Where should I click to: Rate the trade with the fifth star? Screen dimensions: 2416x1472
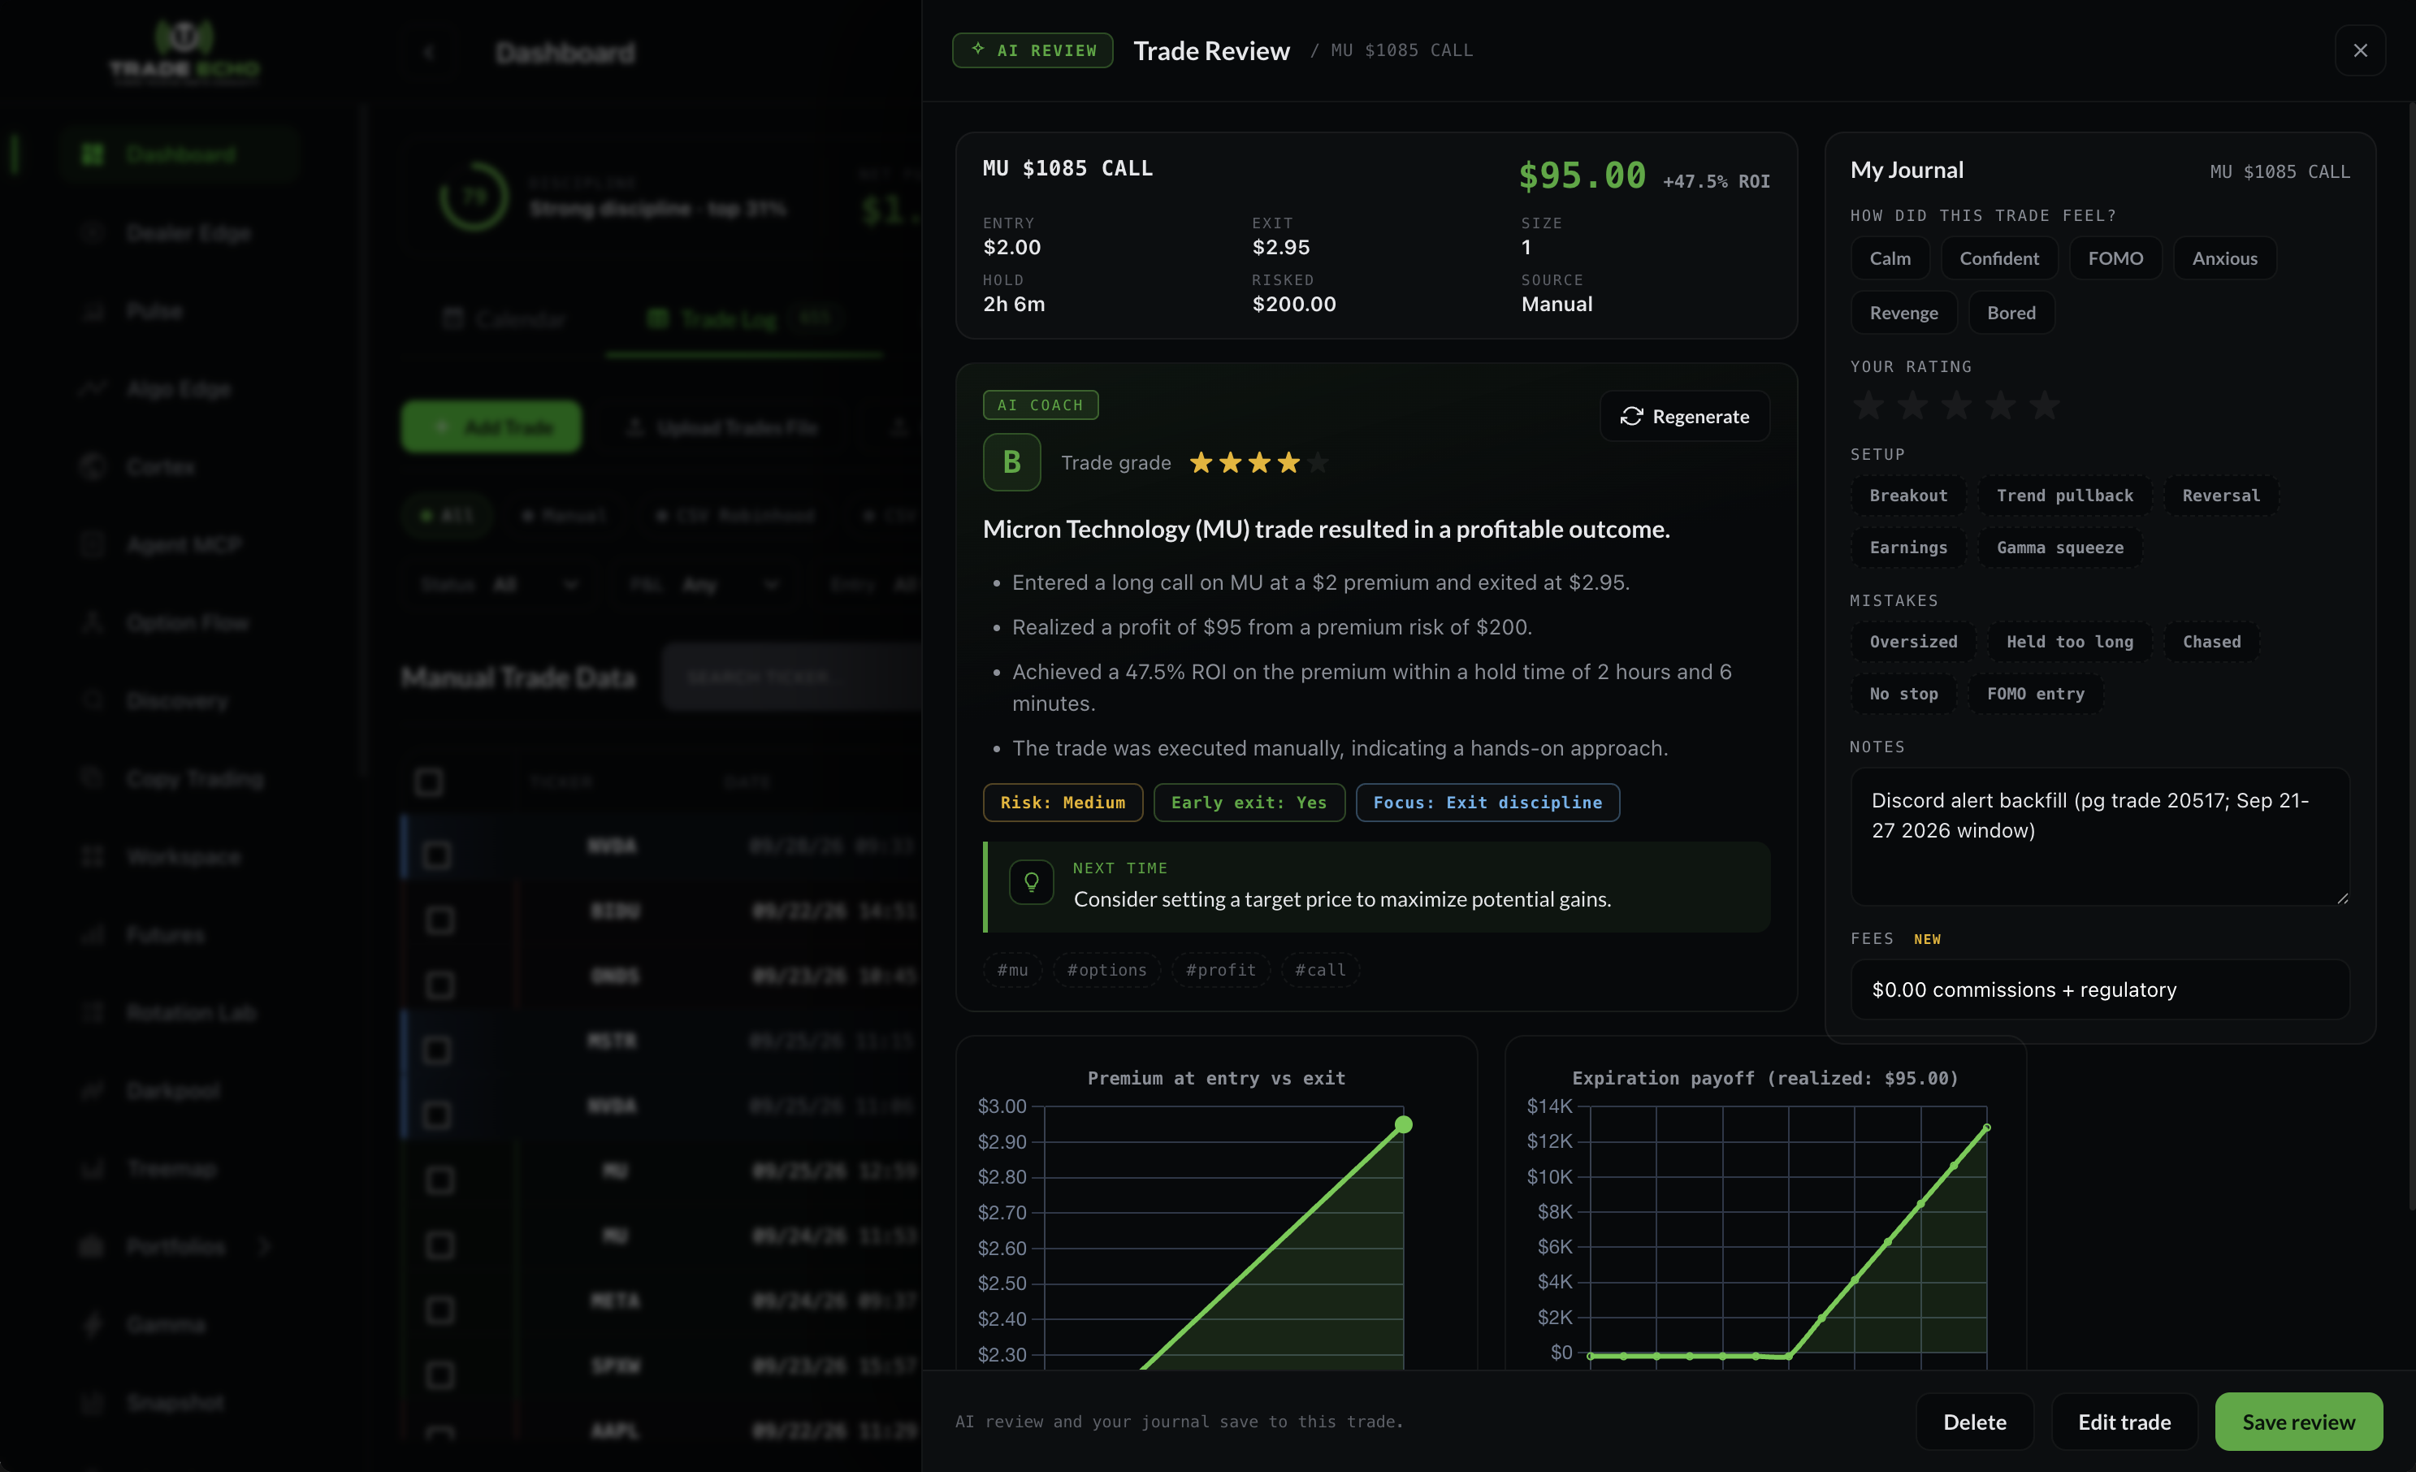2045,405
